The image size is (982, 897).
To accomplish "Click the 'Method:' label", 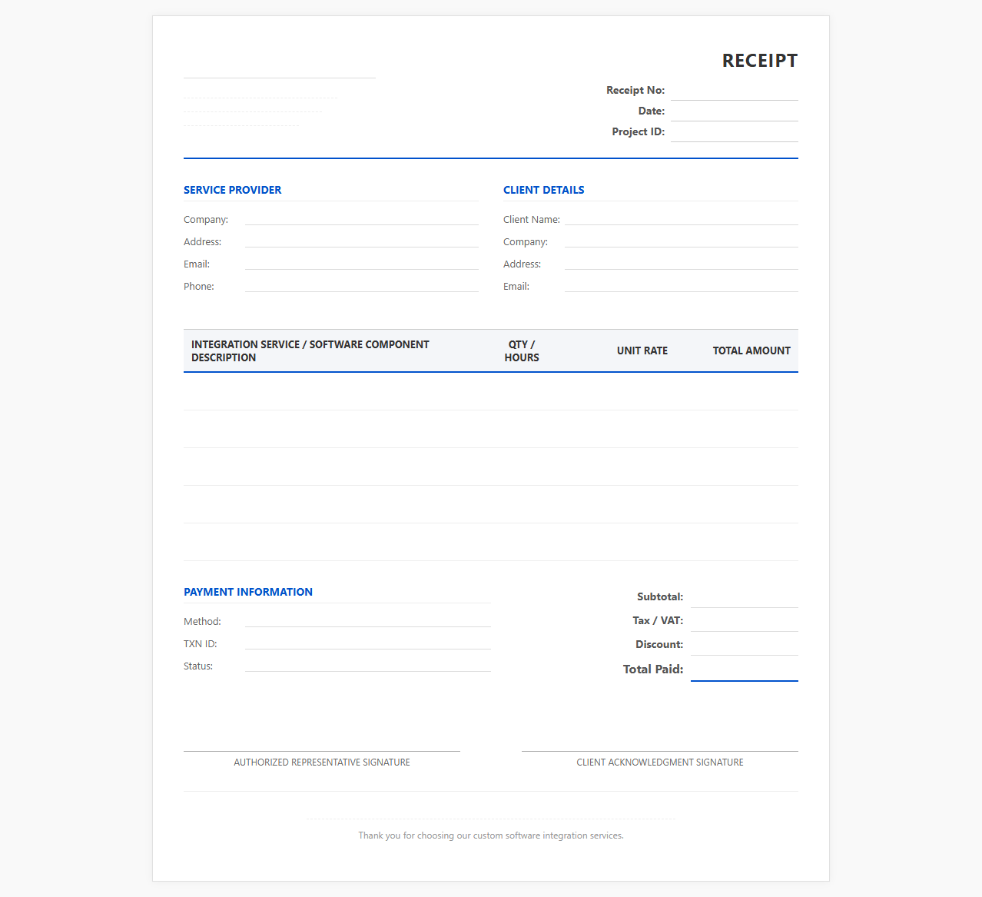I will coord(202,622).
